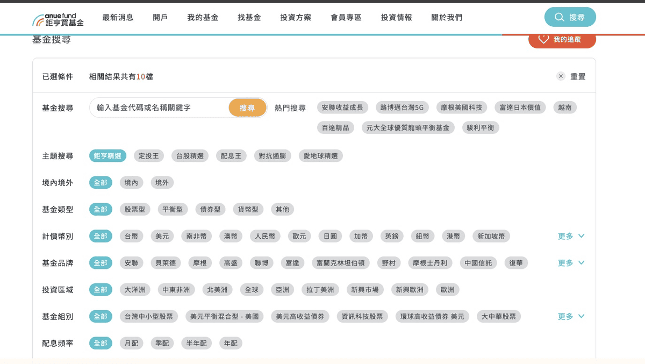Viewport: 645px width, 364px height.
Task: Select the 境內 filter chip
Action: 132,183
